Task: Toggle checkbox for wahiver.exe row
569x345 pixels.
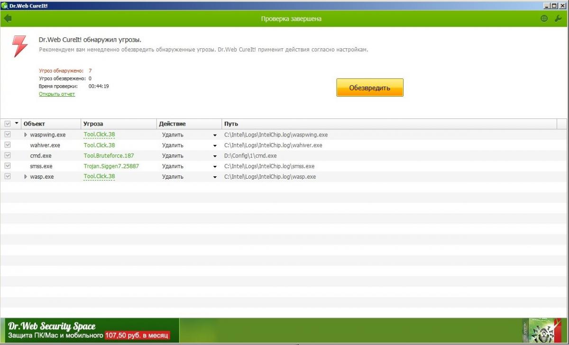Action: (x=8, y=145)
